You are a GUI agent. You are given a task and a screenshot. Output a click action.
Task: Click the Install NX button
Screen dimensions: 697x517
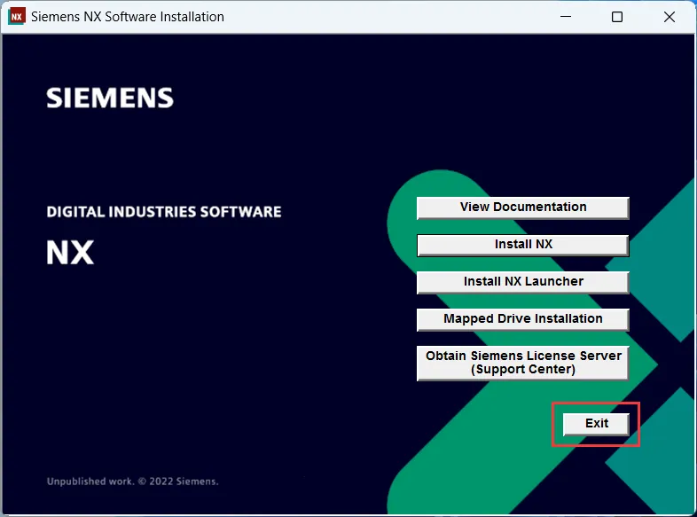(x=523, y=245)
